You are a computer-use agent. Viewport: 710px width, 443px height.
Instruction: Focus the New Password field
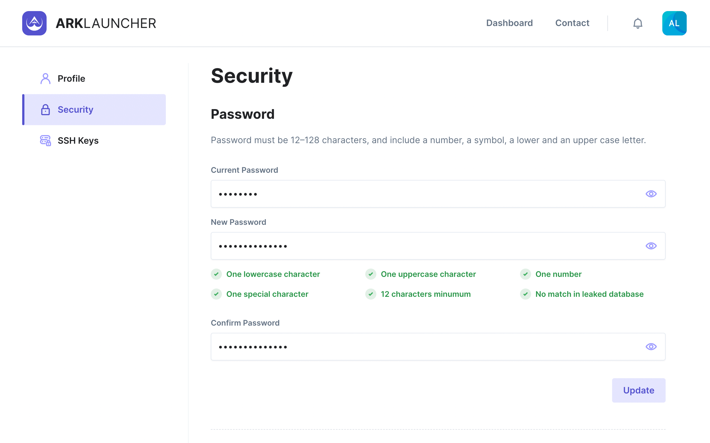click(x=422, y=246)
